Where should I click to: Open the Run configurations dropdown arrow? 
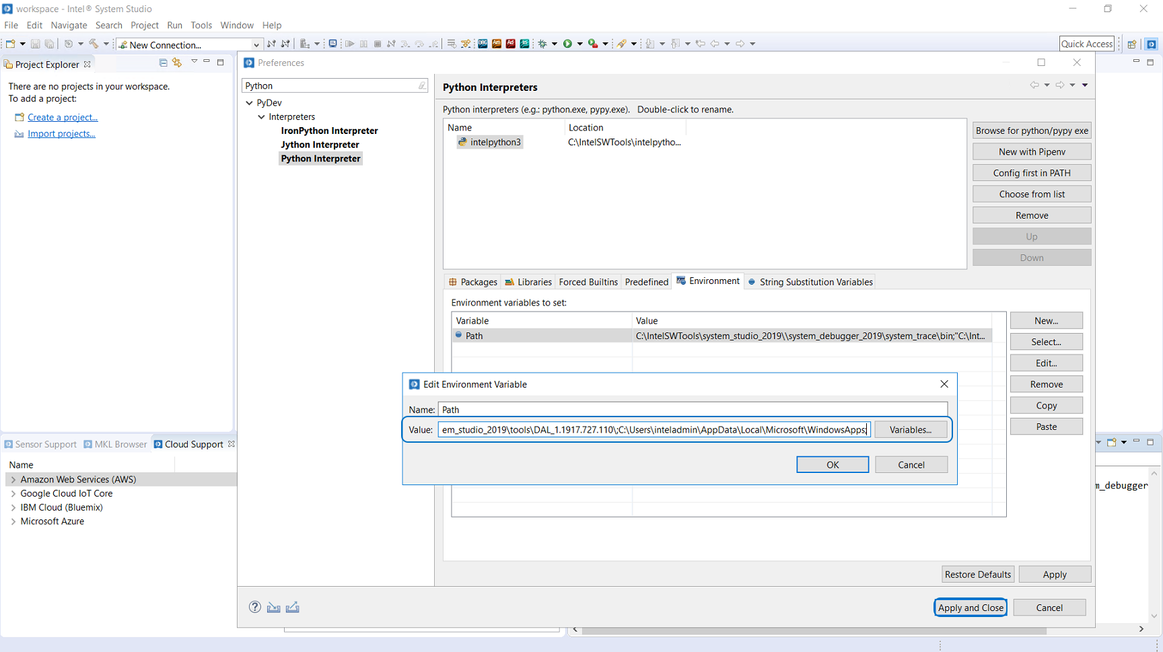pyautogui.click(x=579, y=44)
